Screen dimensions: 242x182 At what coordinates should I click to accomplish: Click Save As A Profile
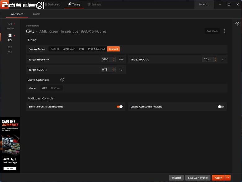198,178
